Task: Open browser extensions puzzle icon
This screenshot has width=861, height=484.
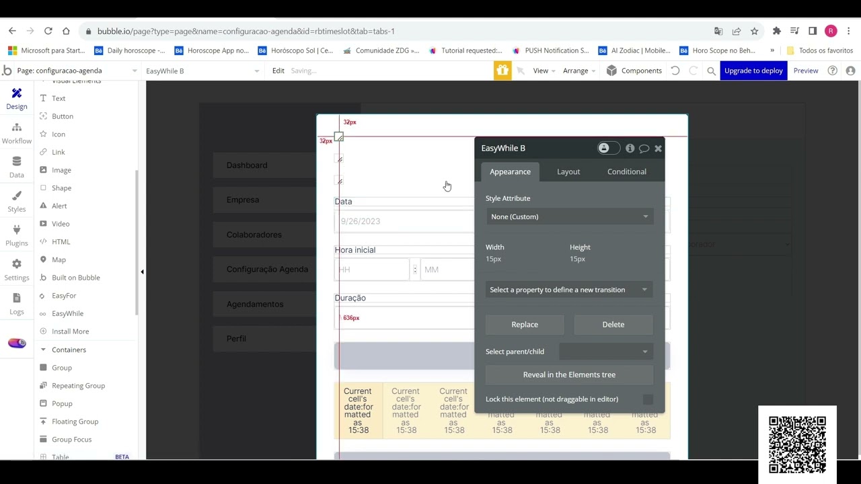Action: click(777, 31)
